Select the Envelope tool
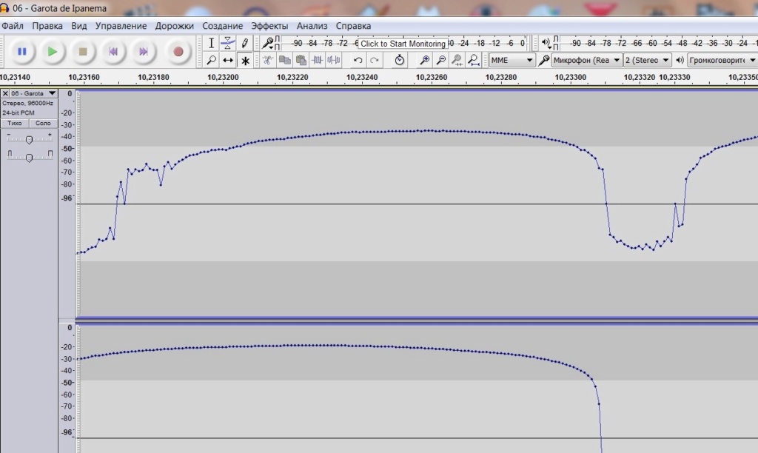 (x=228, y=43)
